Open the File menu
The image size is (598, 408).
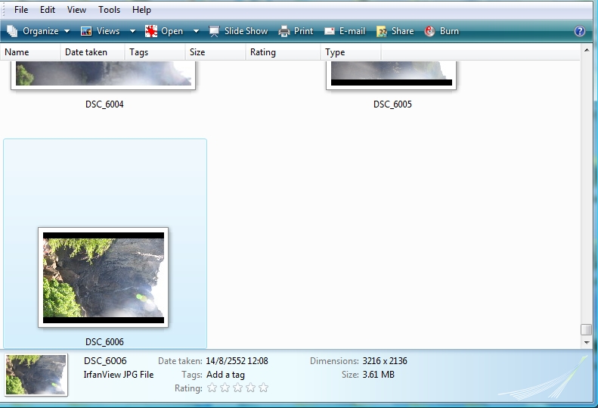tap(21, 10)
